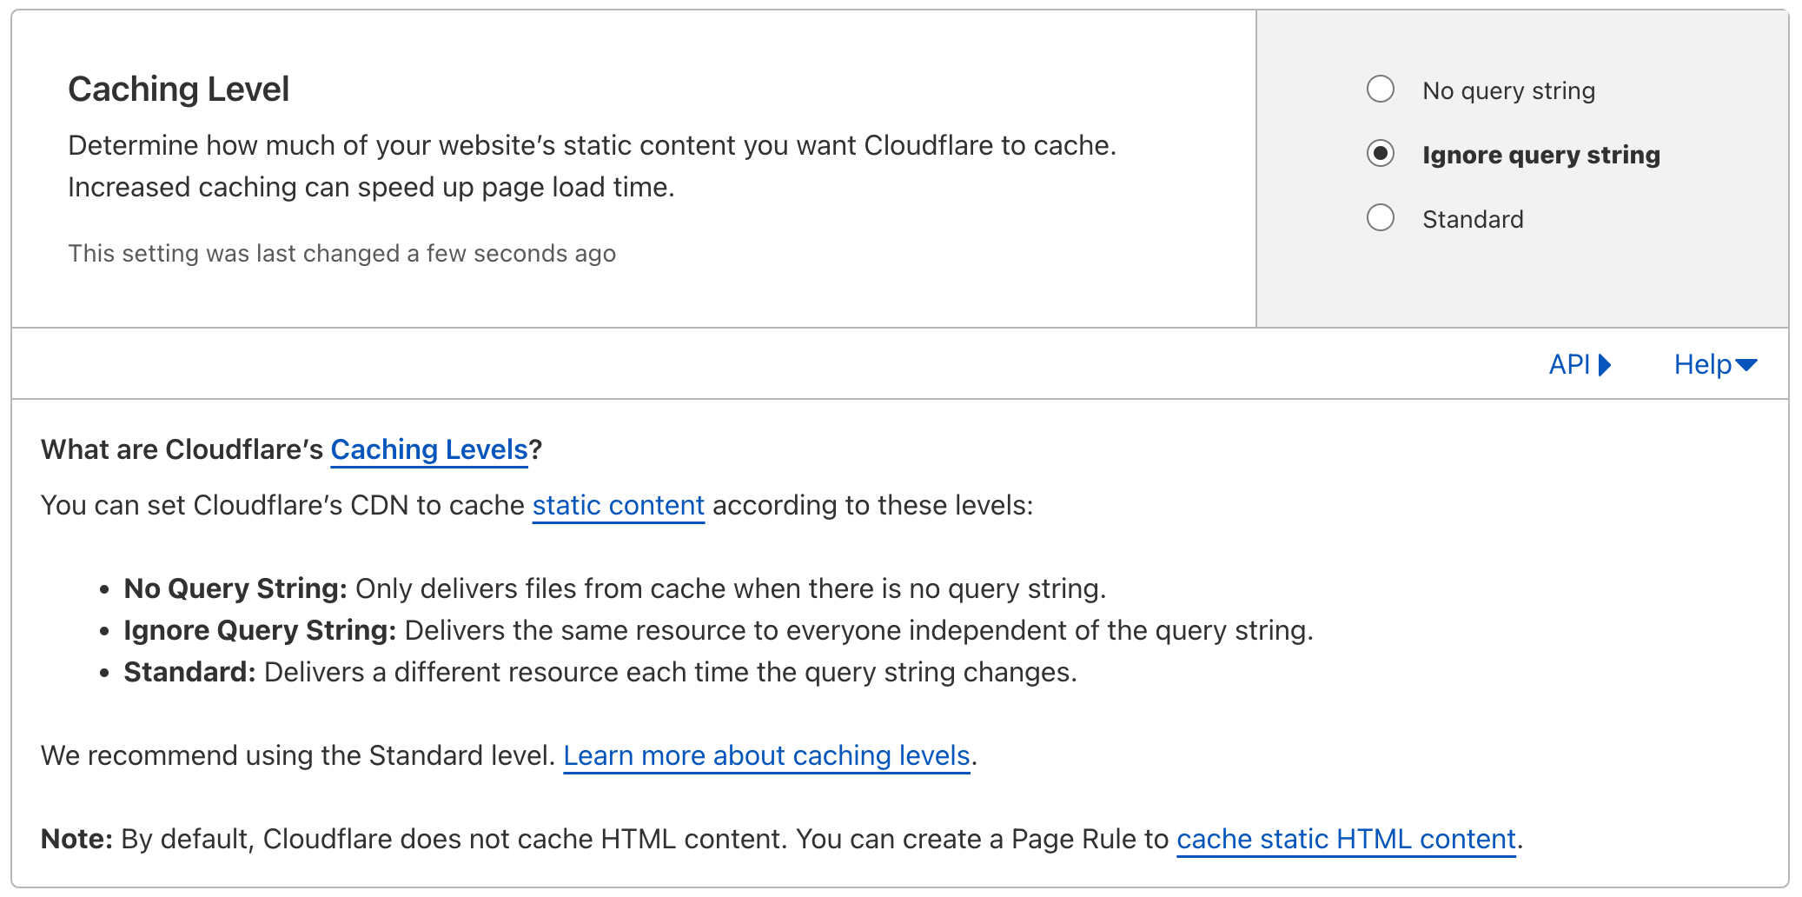Select the No query string radio button
Screen dimensions: 1802x897
(1380, 90)
